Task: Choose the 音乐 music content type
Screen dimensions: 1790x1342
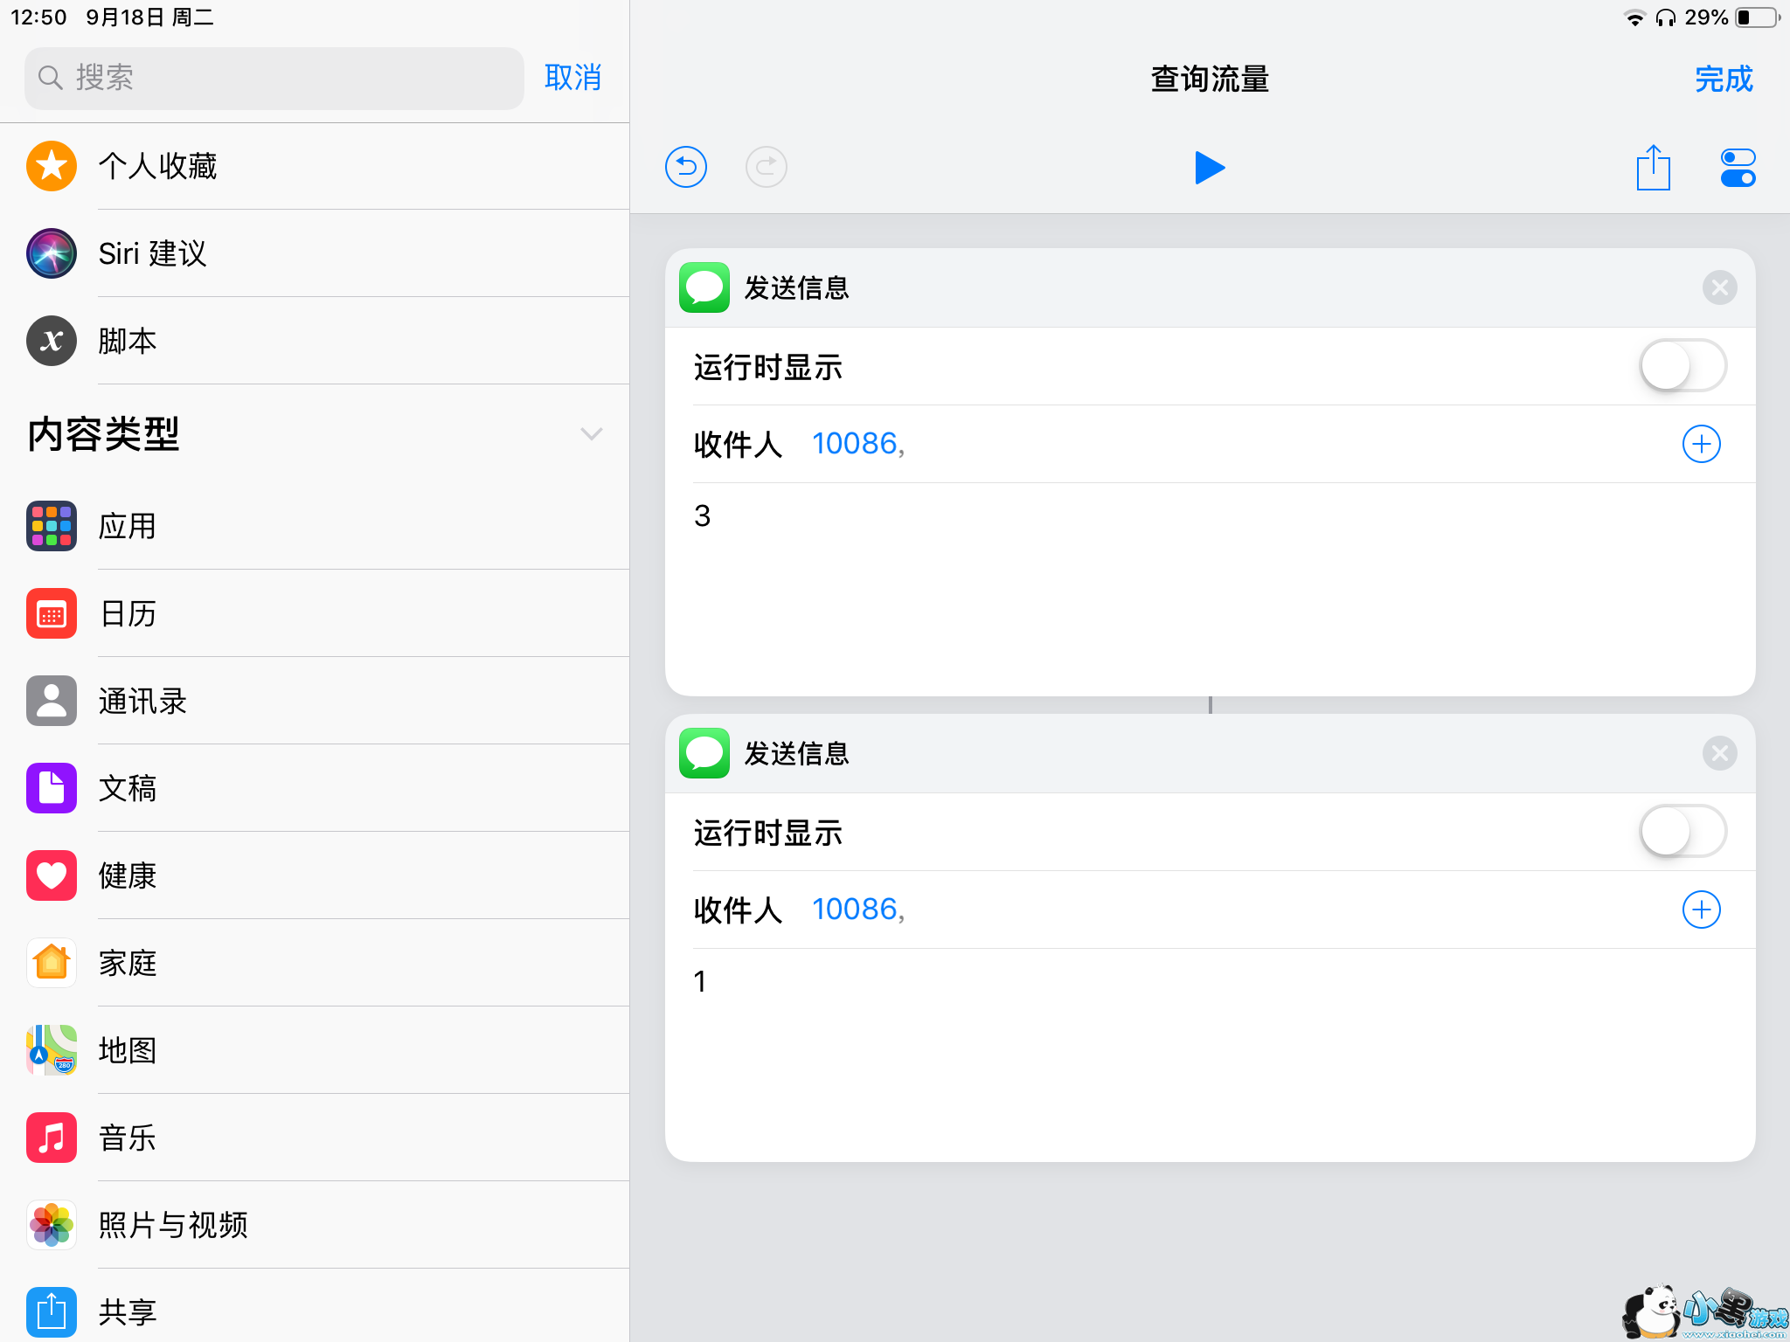Action: [x=128, y=1138]
